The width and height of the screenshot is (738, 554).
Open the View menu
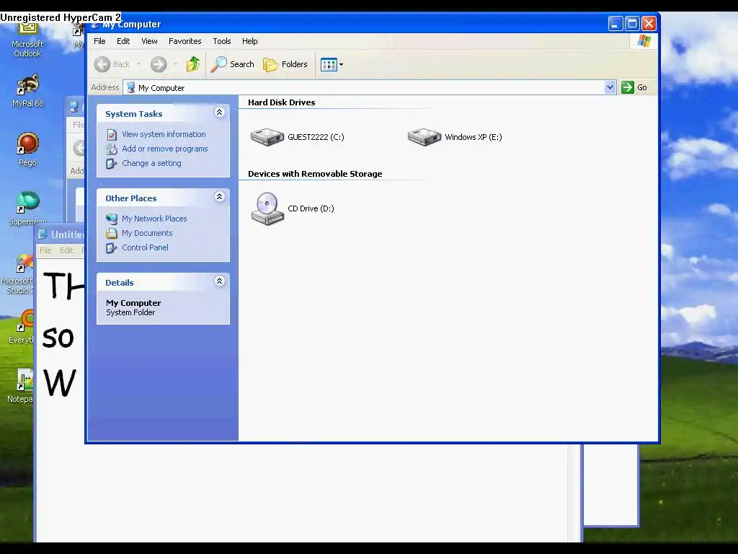pyautogui.click(x=150, y=41)
